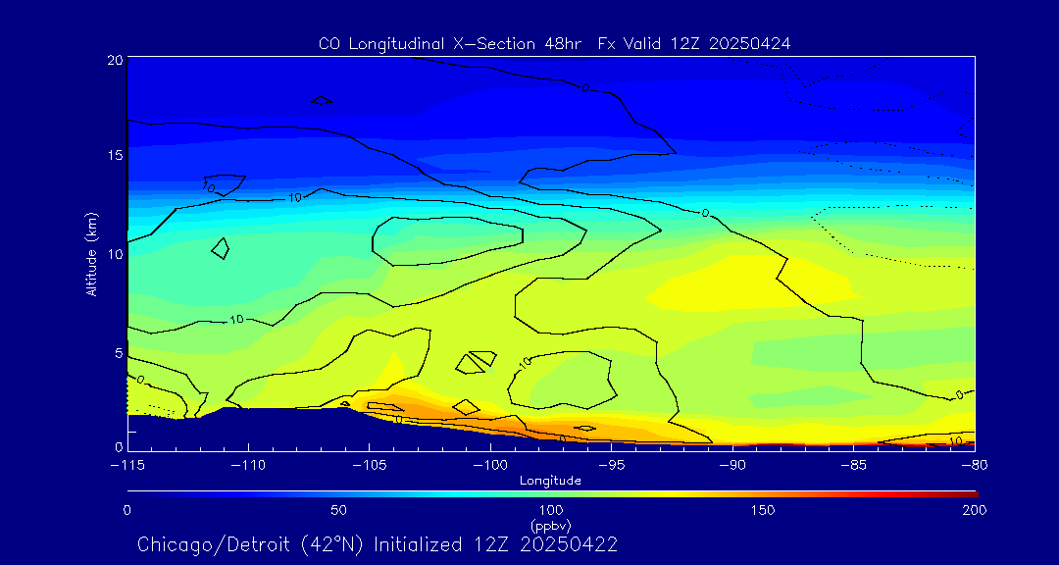
Task: Click the longitude tick label -110
Action: click(248, 466)
